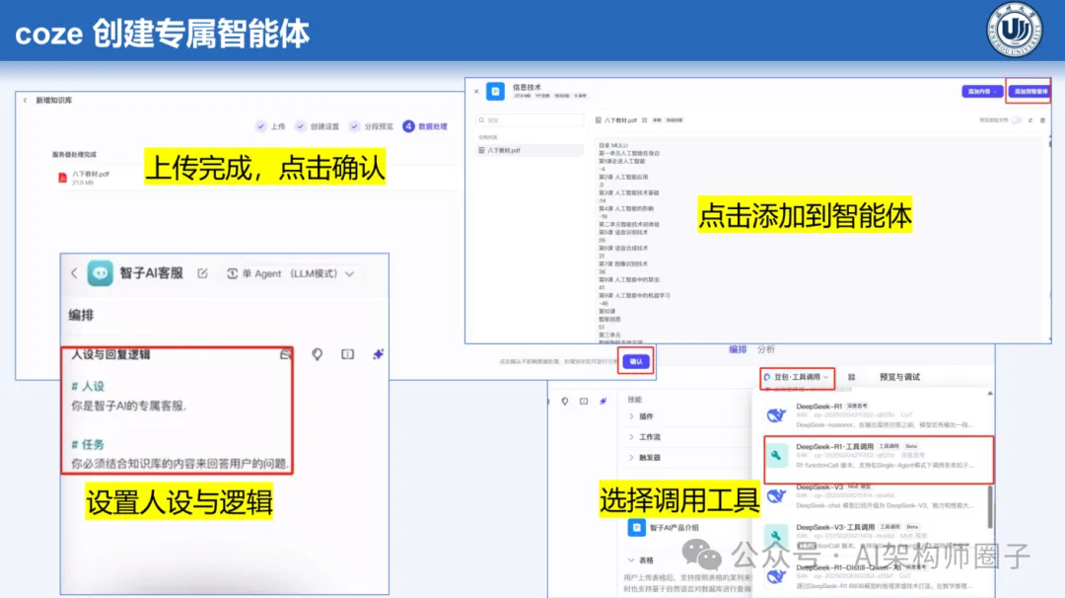Click the model list scrollbar thumb

click(990, 506)
